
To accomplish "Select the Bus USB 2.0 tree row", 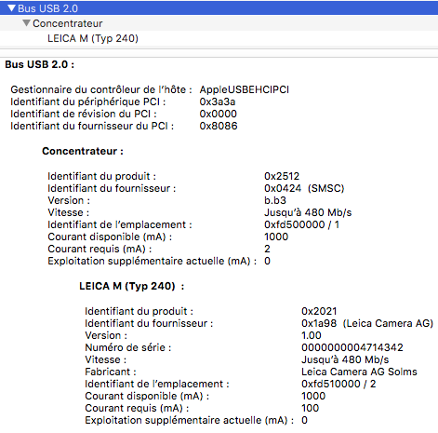I will (219, 8).
